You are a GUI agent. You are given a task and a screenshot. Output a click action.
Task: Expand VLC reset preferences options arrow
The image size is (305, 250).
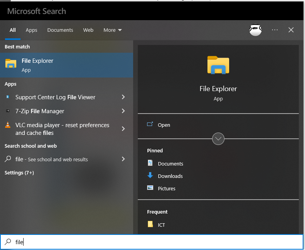pyautogui.click(x=123, y=129)
